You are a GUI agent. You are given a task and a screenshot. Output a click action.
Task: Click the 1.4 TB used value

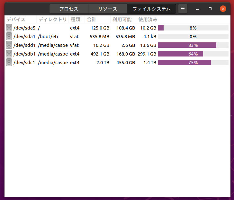[x=150, y=63]
